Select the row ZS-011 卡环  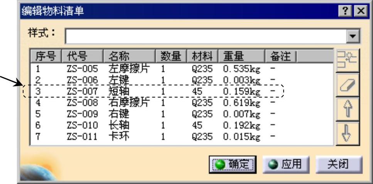click(182, 137)
